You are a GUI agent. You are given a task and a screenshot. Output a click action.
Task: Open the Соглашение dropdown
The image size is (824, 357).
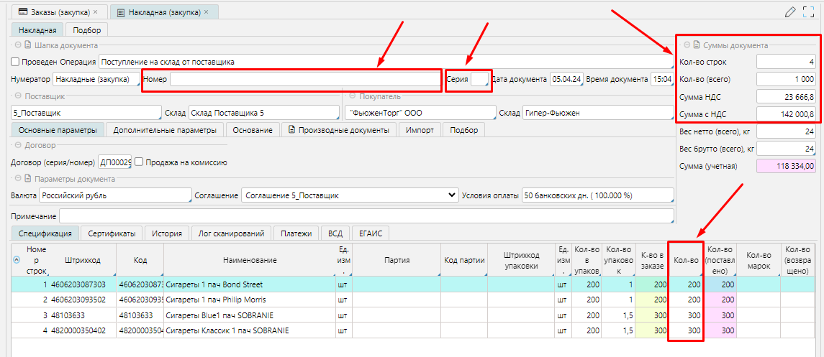tap(452, 195)
